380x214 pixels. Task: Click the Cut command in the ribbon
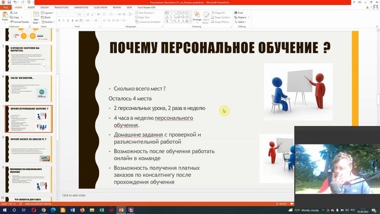[x=13, y=12]
